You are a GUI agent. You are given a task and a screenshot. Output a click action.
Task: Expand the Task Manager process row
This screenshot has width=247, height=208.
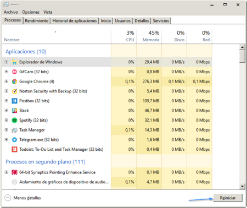coord(7,130)
